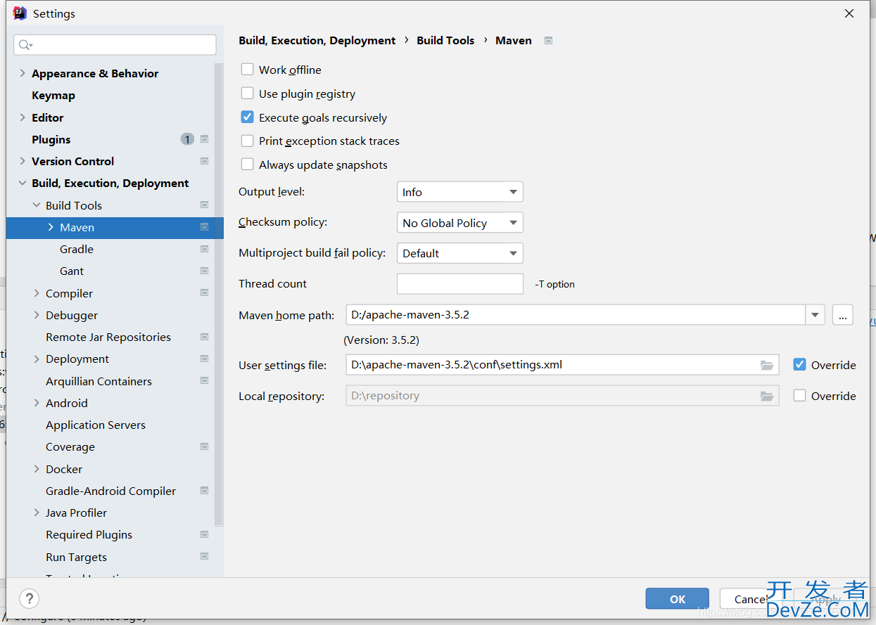876x625 pixels.
Task: Click Build Tools in the breadcrumb
Action: click(445, 41)
